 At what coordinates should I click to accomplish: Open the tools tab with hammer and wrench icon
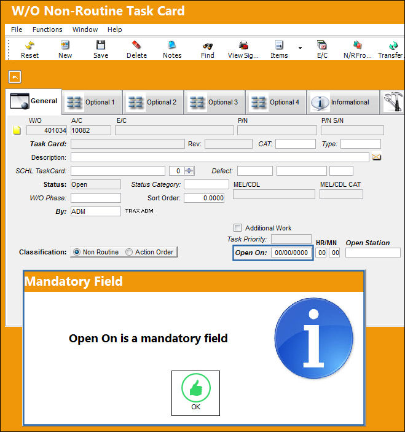click(393, 102)
